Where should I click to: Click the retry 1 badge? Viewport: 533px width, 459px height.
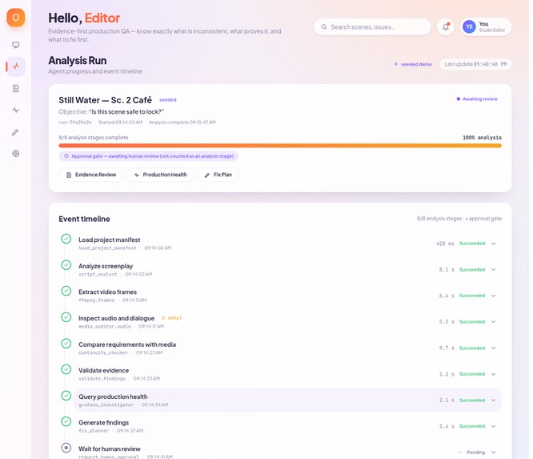coord(171,318)
